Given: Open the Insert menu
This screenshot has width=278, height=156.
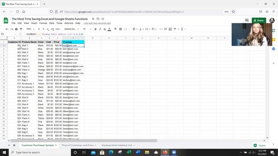Looking at the screenshot, I should point(34,23).
